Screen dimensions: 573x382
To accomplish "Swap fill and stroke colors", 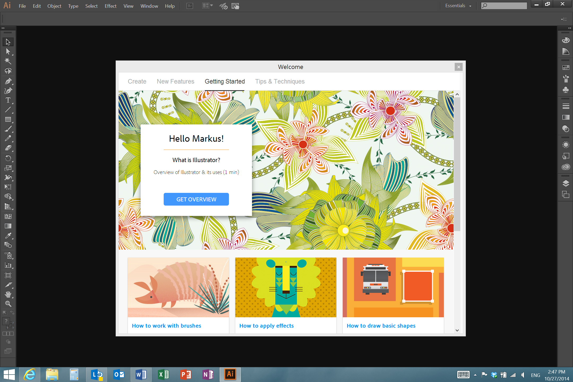I will click(x=12, y=313).
